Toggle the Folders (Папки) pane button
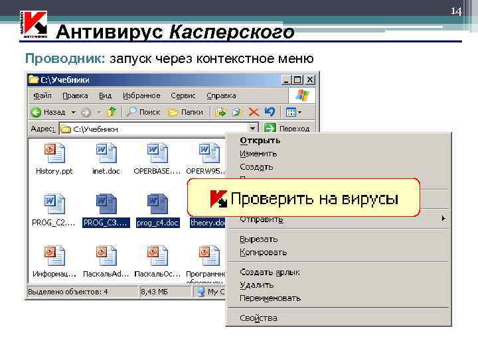This screenshot has height=358, width=478. pos(186,112)
